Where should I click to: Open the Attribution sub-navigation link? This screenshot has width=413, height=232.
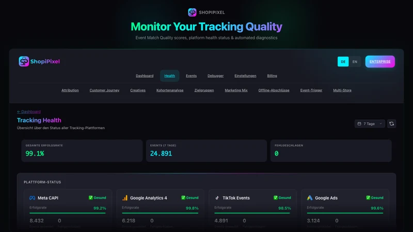(70, 90)
